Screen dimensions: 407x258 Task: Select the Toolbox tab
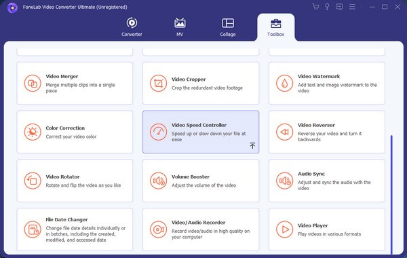pos(275,28)
